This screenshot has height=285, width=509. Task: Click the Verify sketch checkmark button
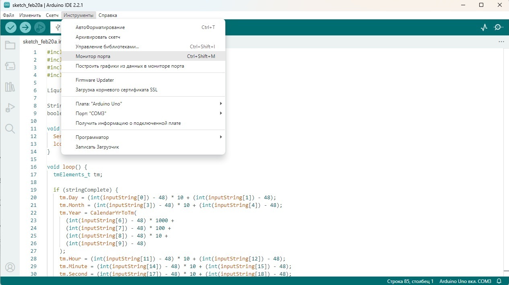coord(11,27)
